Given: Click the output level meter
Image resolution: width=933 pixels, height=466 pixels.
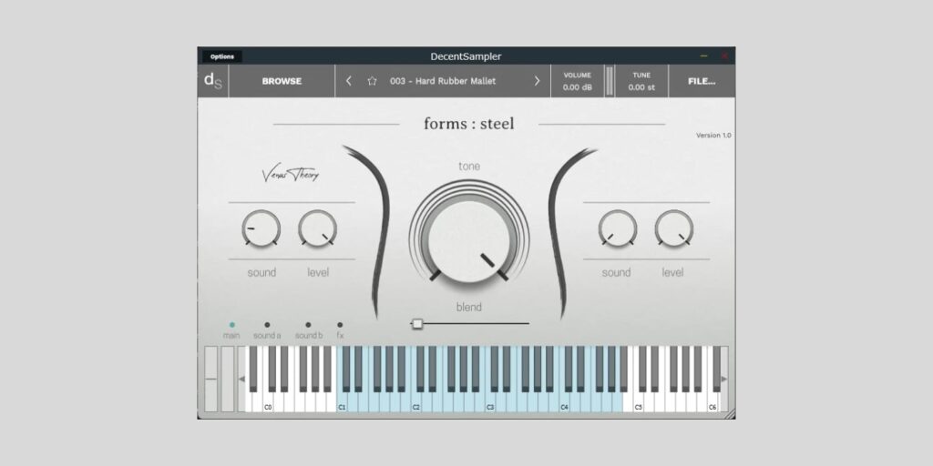Looking at the screenshot, I should [x=610, y=81].
